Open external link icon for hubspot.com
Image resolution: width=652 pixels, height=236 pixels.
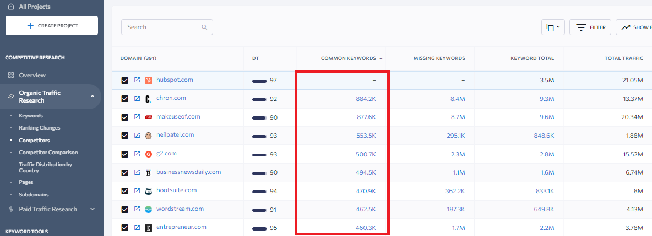[x=137, y=80]
